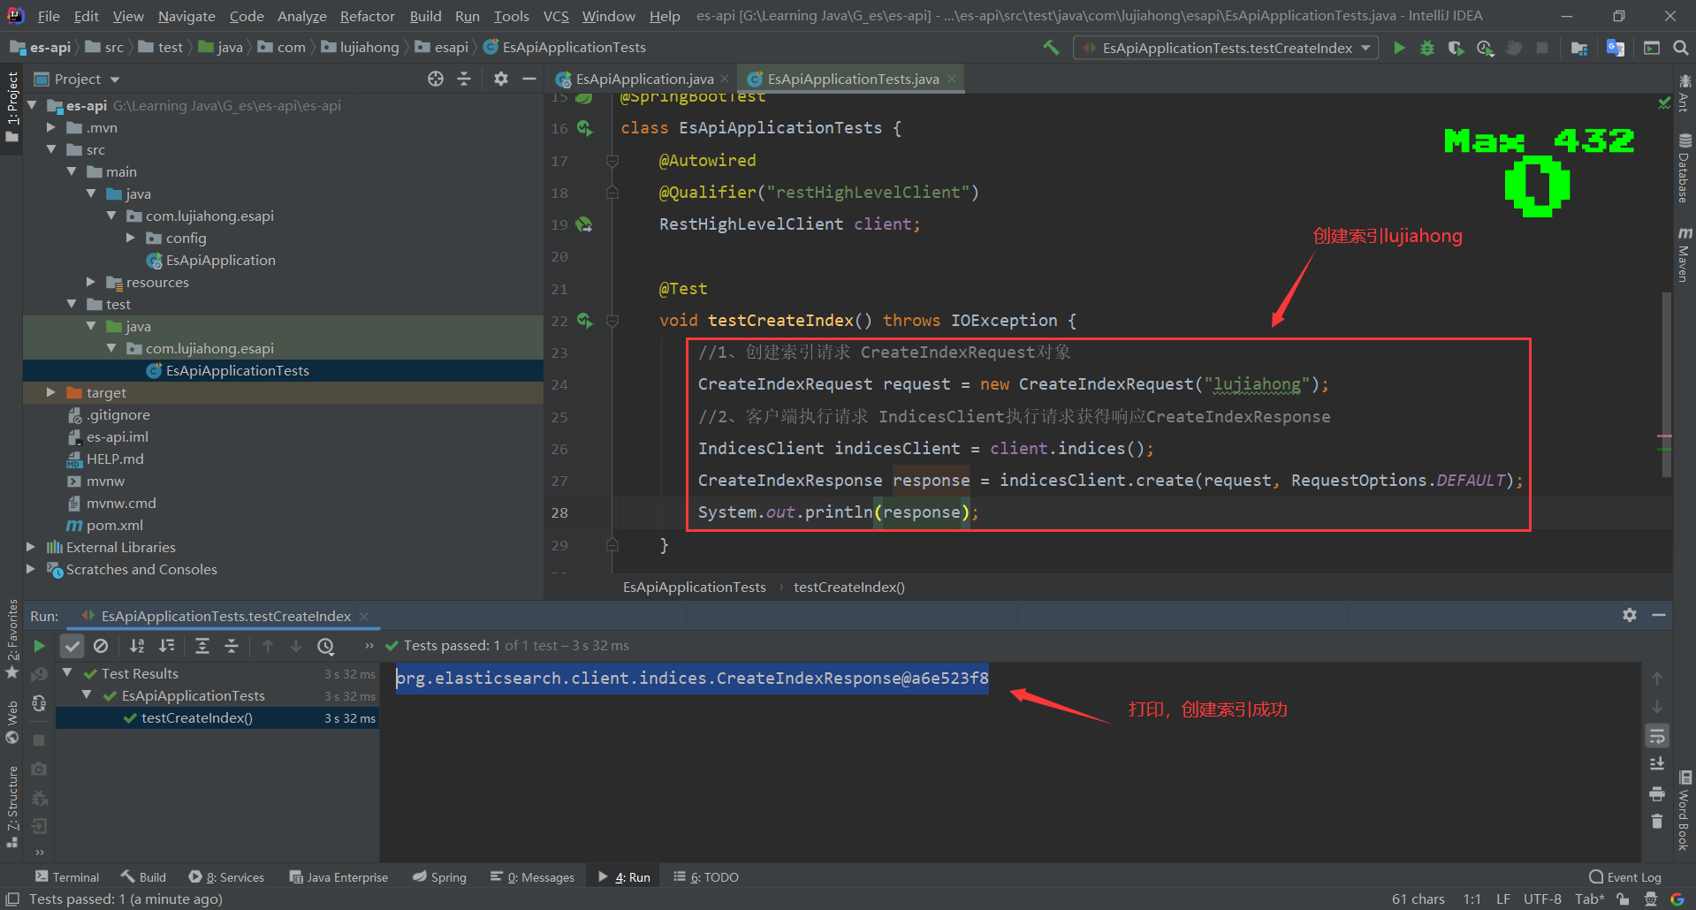Viewport: 1696px width, 910px height.
Task: Run the test with coverage icon
Action: click(x=1456, y=48)
